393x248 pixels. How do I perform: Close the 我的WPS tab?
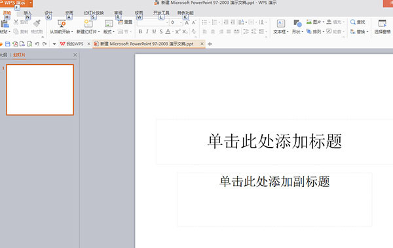(x=88, y=44)
